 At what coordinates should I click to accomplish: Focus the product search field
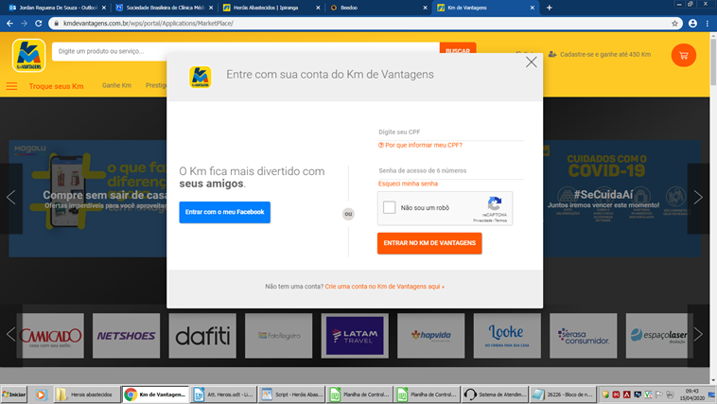[x=246, y=51]
